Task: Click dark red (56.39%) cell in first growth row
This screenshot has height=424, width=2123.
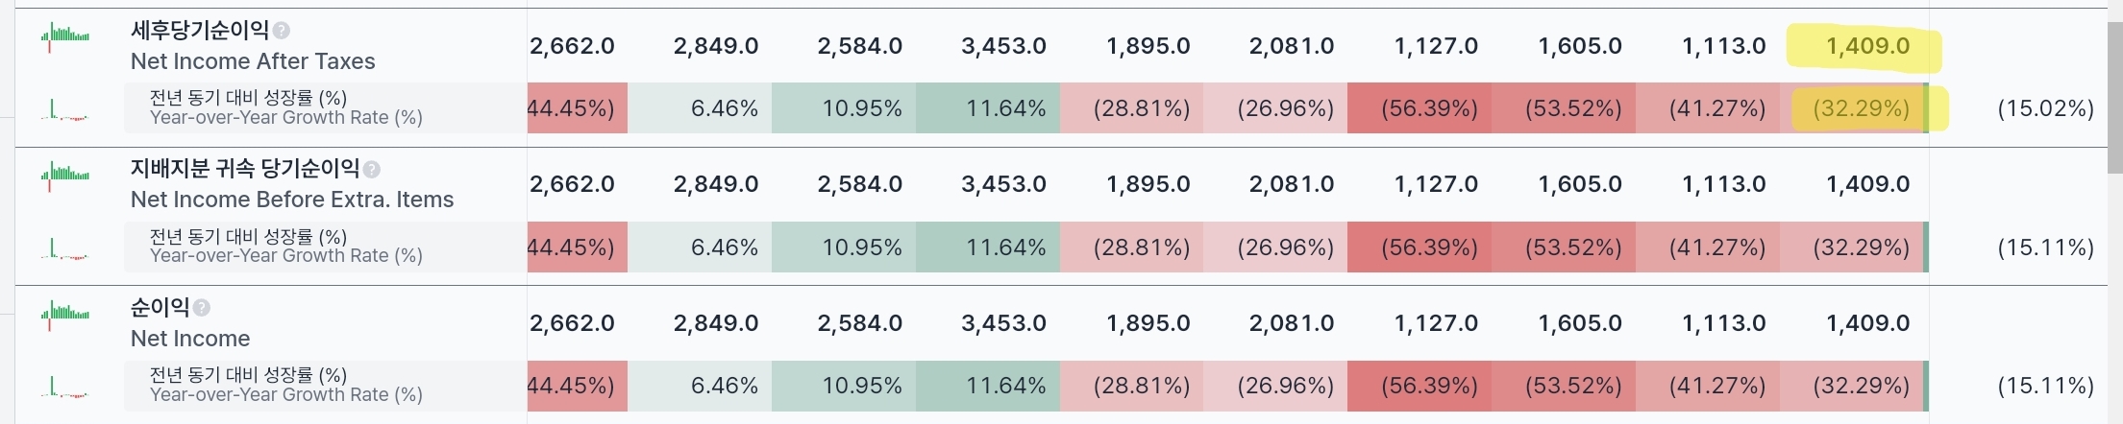Action: pos(1419,107)
